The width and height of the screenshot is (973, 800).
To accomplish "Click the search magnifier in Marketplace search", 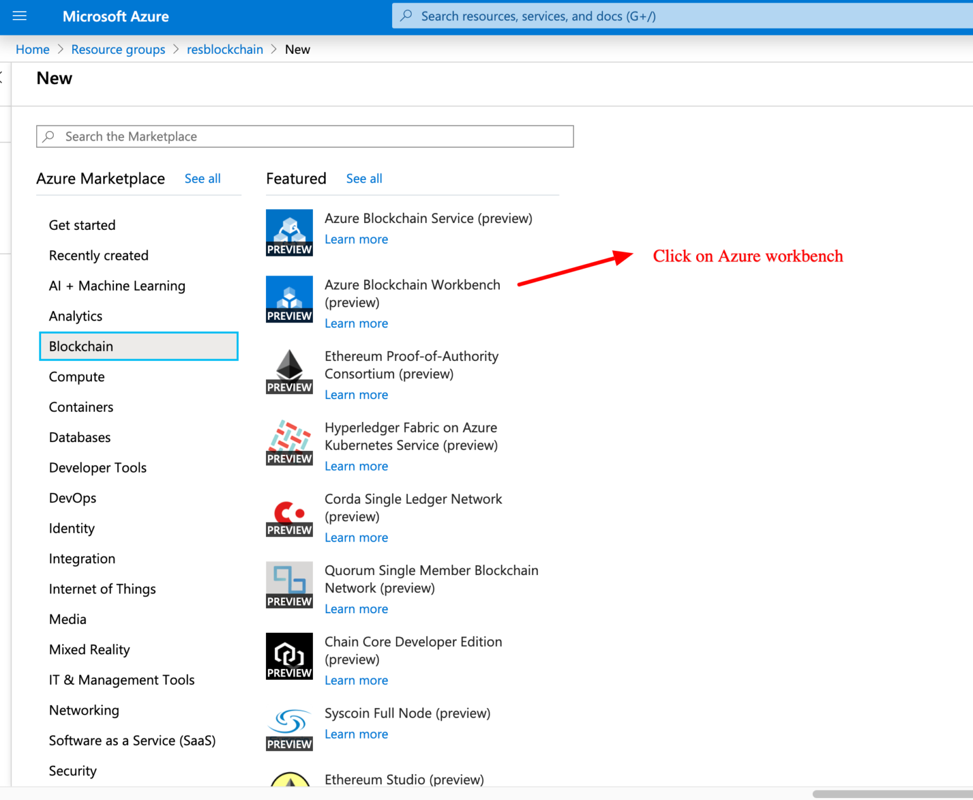I will (49, 136).
